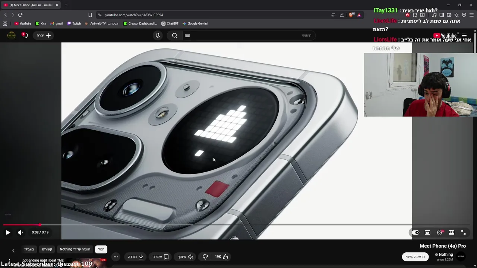Open the YouTube hamburger guide menu

(x=464, y=36)
